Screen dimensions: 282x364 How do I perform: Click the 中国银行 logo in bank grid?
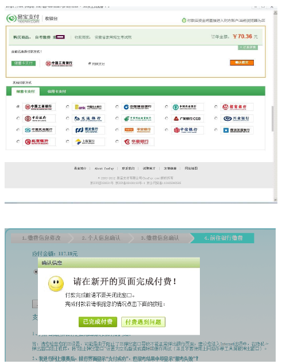(x=39, y=118)
